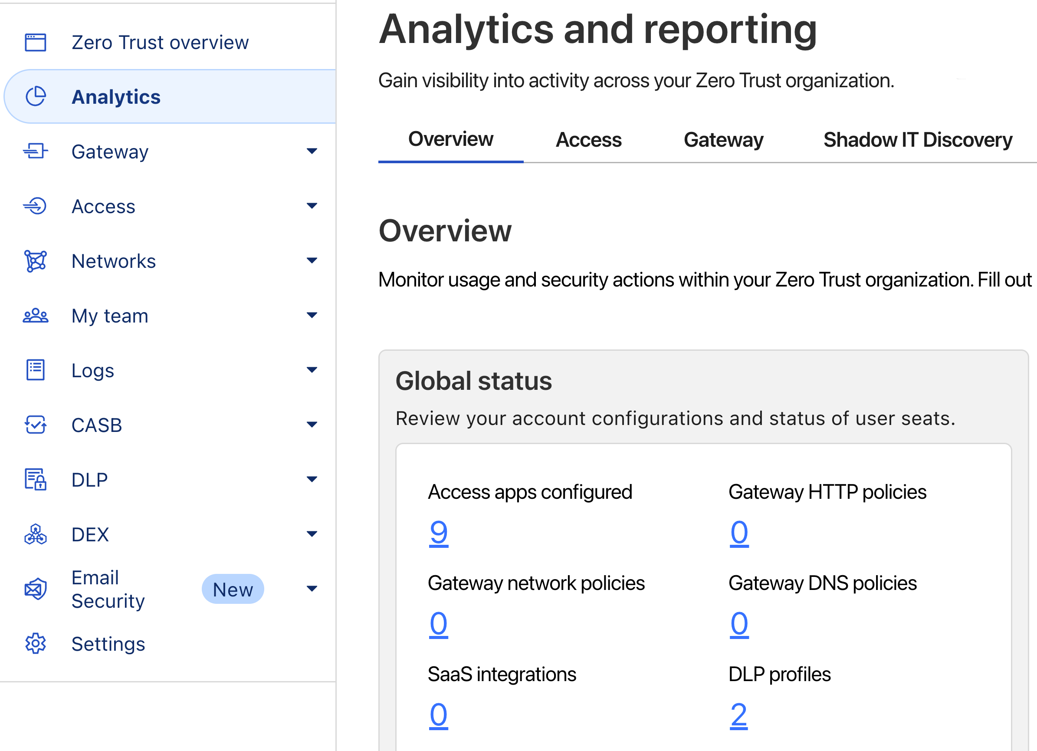The height and width of the screenshot is (751, 1037).
Task: Switch to the Access analytics tab
Action: click(x=588, y=139)
